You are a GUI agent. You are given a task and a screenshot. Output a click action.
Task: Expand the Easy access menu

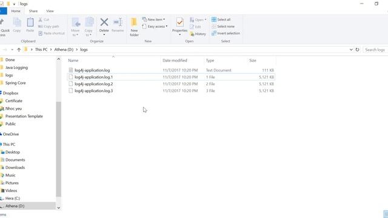(x=155, y=26)
